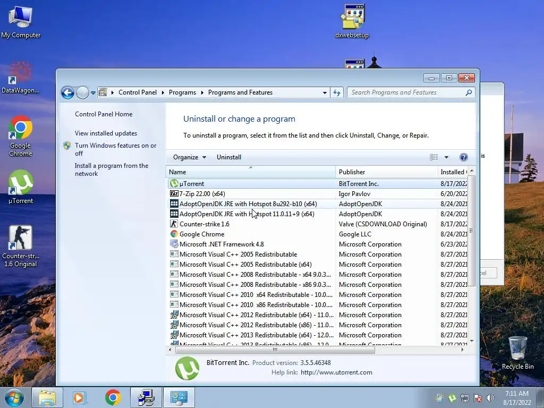The width and height of the screenshot is (544, 408).
Task: Click the Uninstall toolbar button
Action: 228,157
